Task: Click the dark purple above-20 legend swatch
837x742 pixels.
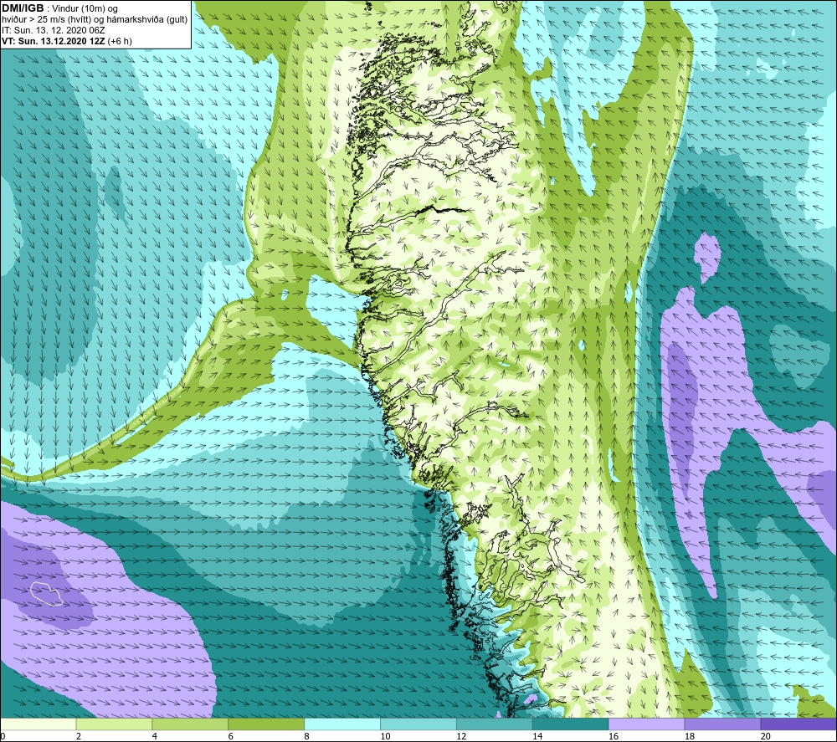Action: (x=798, y=724)
